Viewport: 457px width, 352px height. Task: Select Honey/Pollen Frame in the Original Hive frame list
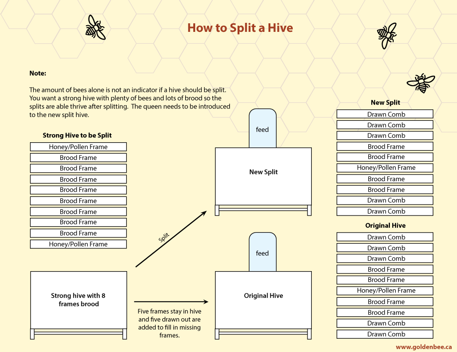tap(385, 291)
